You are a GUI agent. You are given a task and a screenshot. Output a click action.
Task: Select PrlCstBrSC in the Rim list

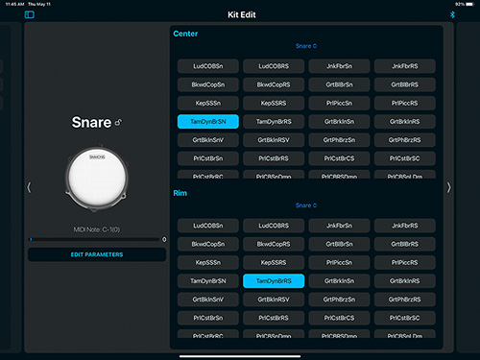pyautogui.click(x=405, y=318)
